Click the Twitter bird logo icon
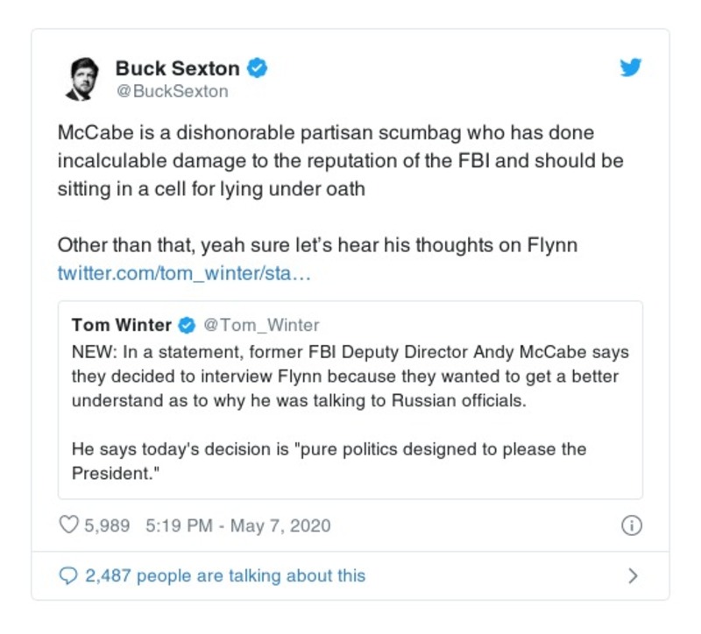 (x=631, y=67)
